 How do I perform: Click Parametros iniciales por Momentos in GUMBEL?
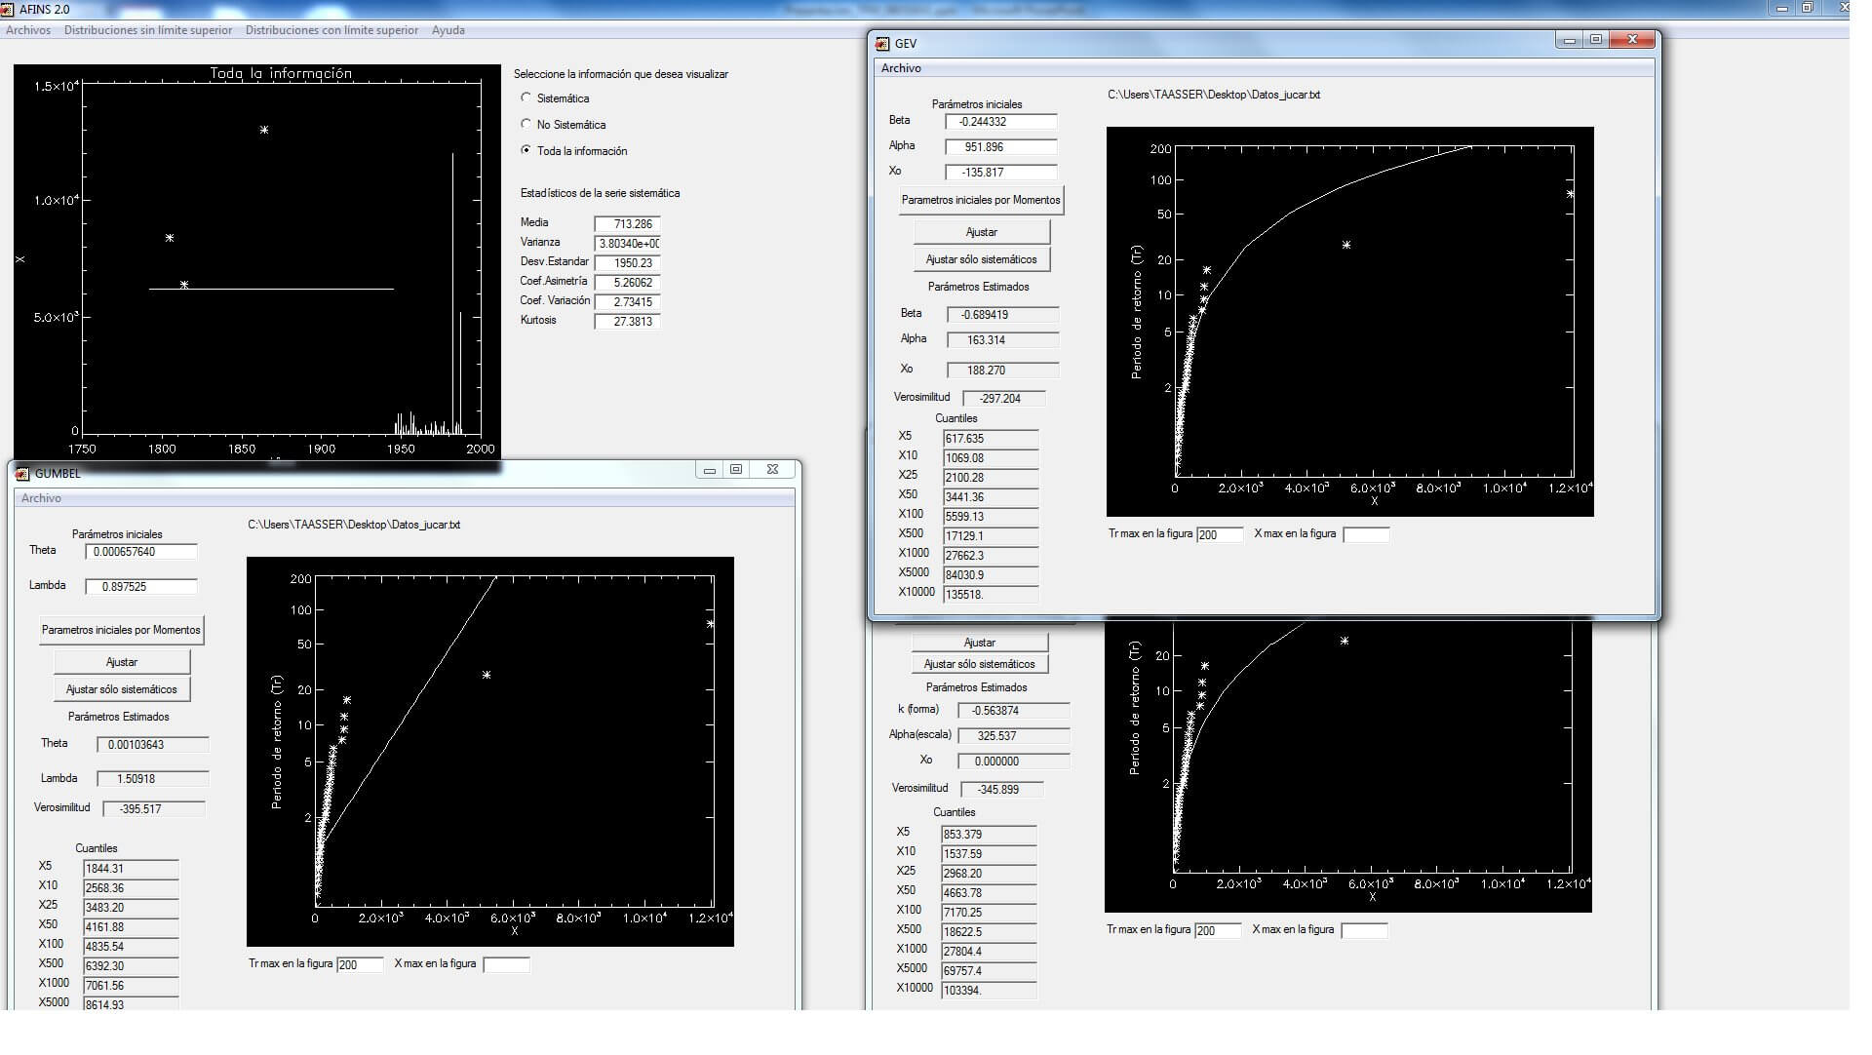121,630
